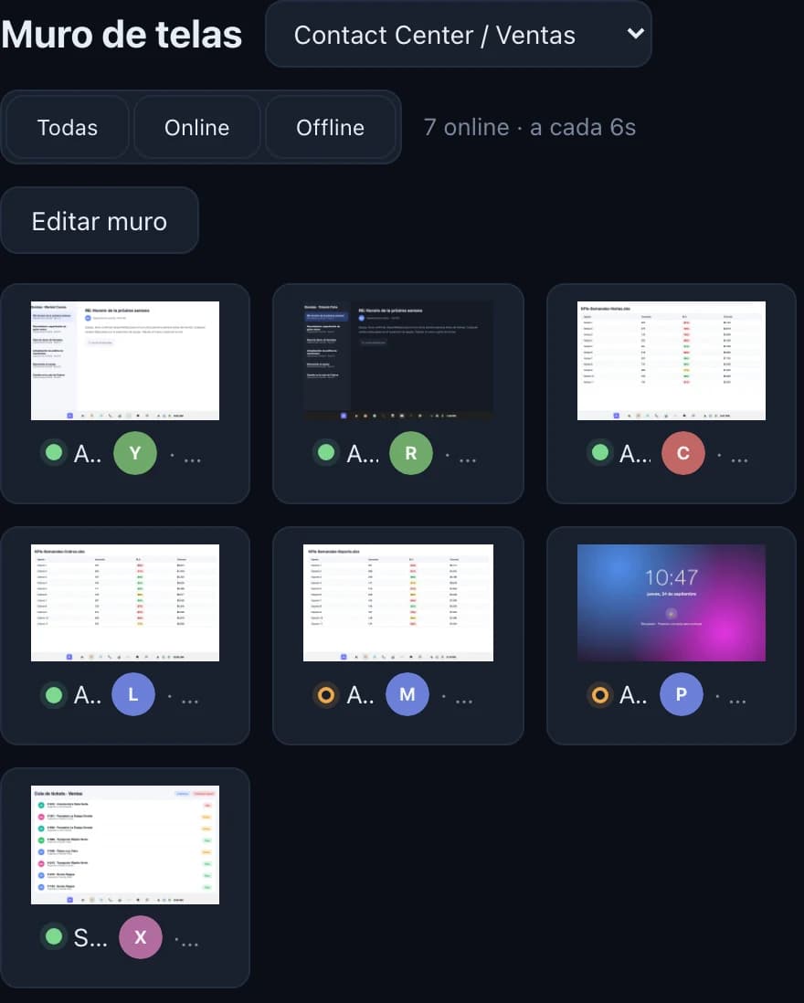This screenshot has height=1003, width=804.
Task: Select the Online filter tab
Action: 197,127
